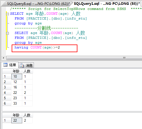The image size is (142, 129).
Task: Click the Script for SelectTopNRows comment line
Action: (x=76, y=9)
